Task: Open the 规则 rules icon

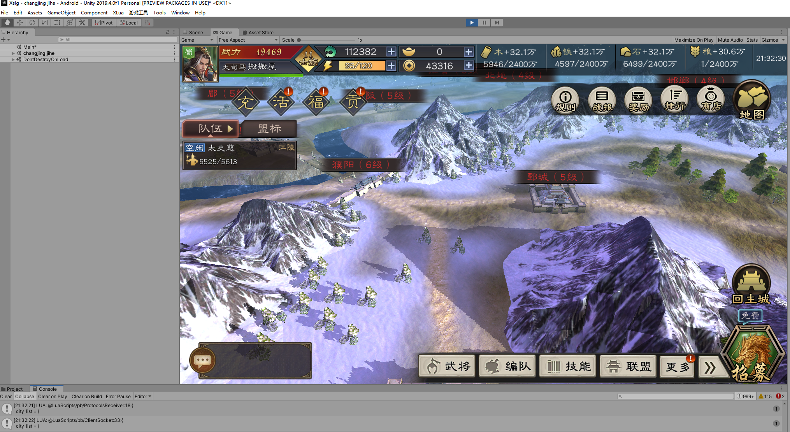Action: 565,100
